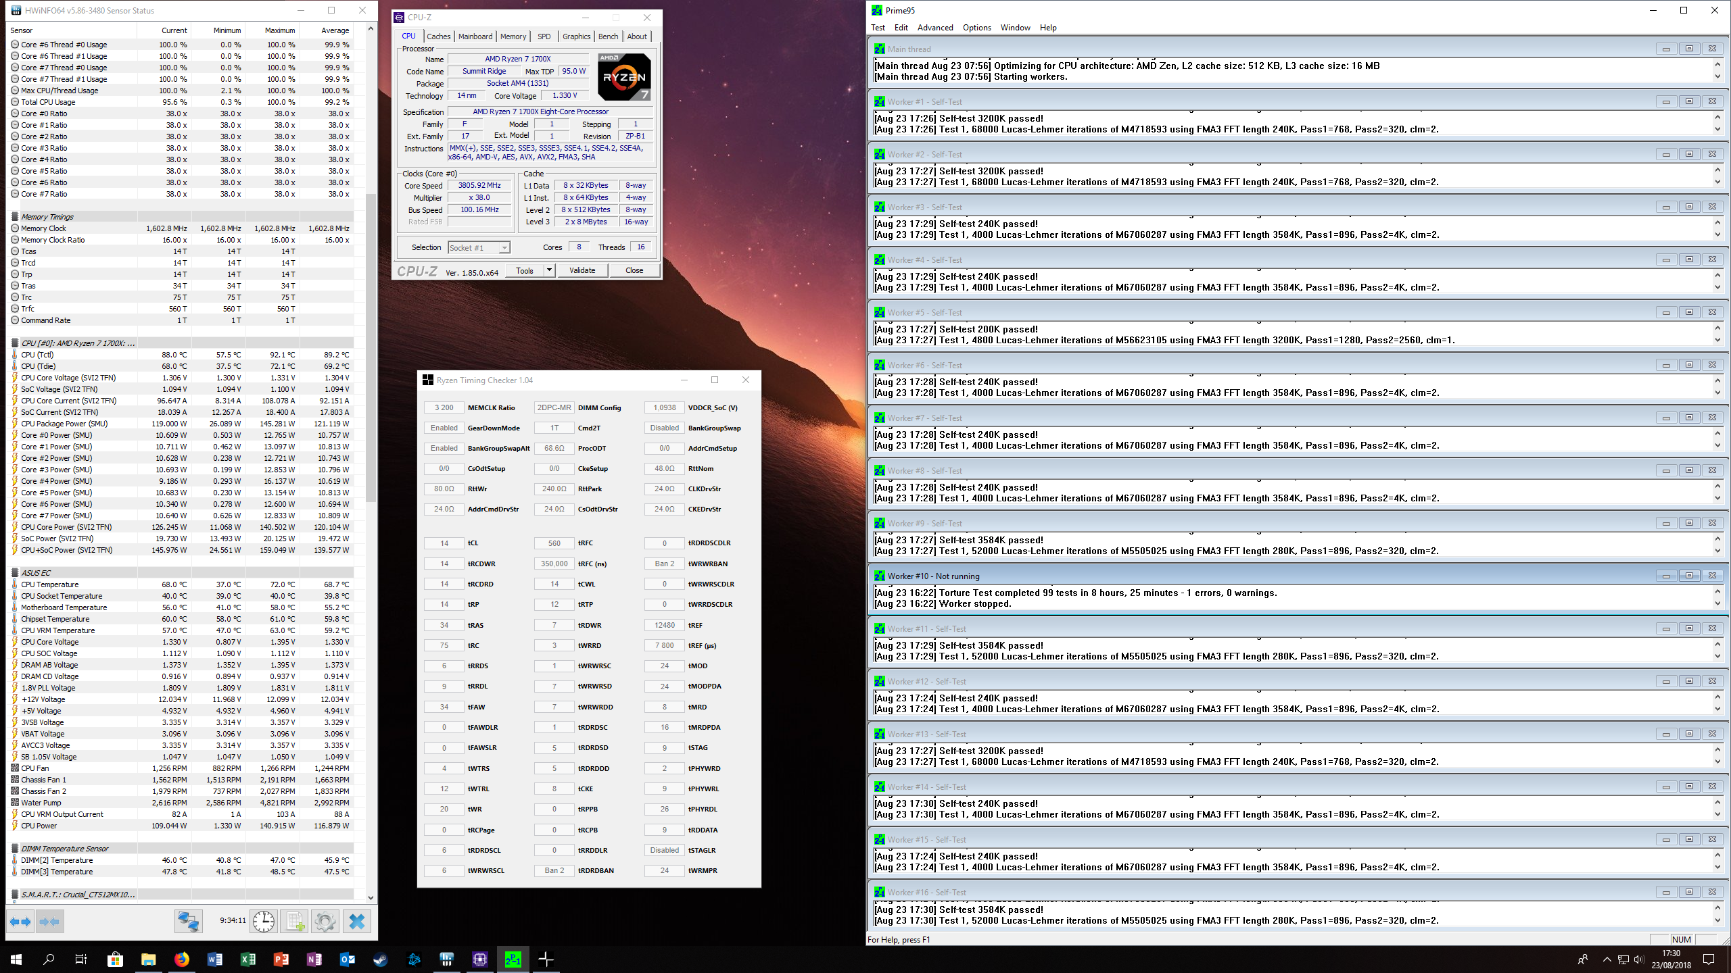Click HWiNFO sensor list scroll up arrow
The height and width of the screenshot is (973, 1731).
pos(371,29)
